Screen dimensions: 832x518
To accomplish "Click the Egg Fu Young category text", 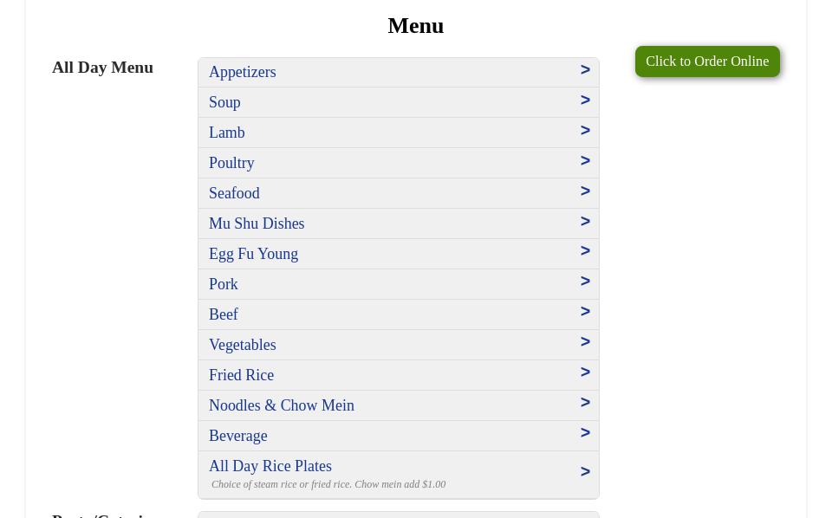I will (x=253, y=254).
